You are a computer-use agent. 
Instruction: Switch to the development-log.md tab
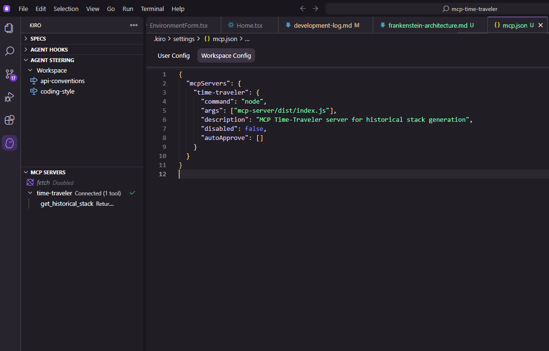pos(323,25)
